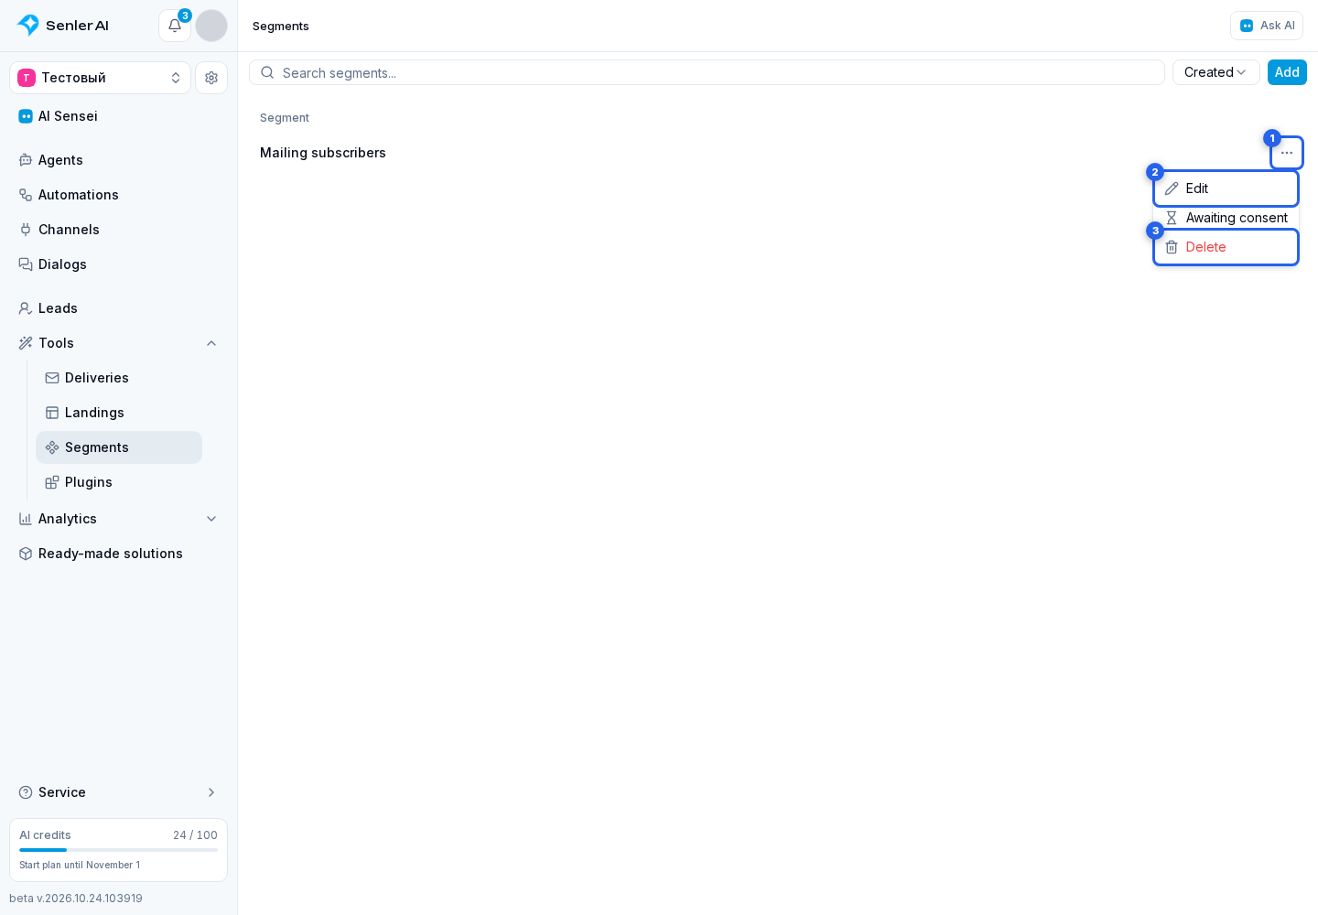Open Plugins under Tools
The height and width of the screenshot is (915, 1318).
click(119, 482)
